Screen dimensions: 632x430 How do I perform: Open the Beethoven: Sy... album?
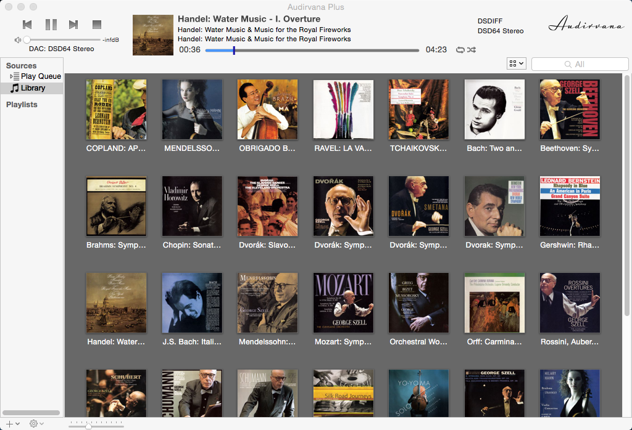tap(570, 110)
